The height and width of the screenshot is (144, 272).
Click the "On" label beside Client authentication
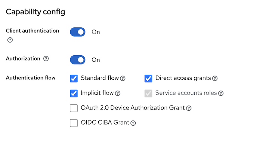pos(96,32)
